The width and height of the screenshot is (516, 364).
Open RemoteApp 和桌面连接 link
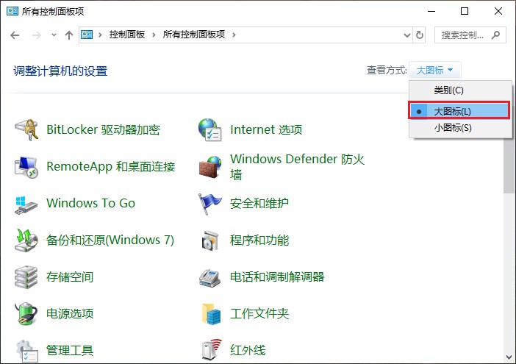(110, 167)
